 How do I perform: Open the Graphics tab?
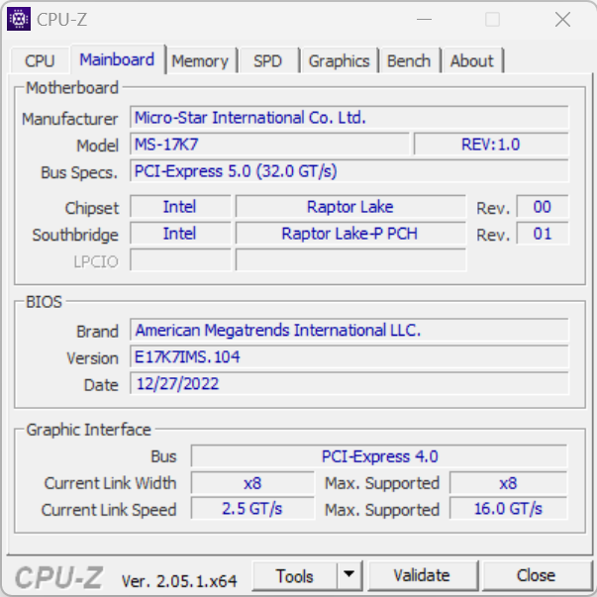[x=339, y=61]
